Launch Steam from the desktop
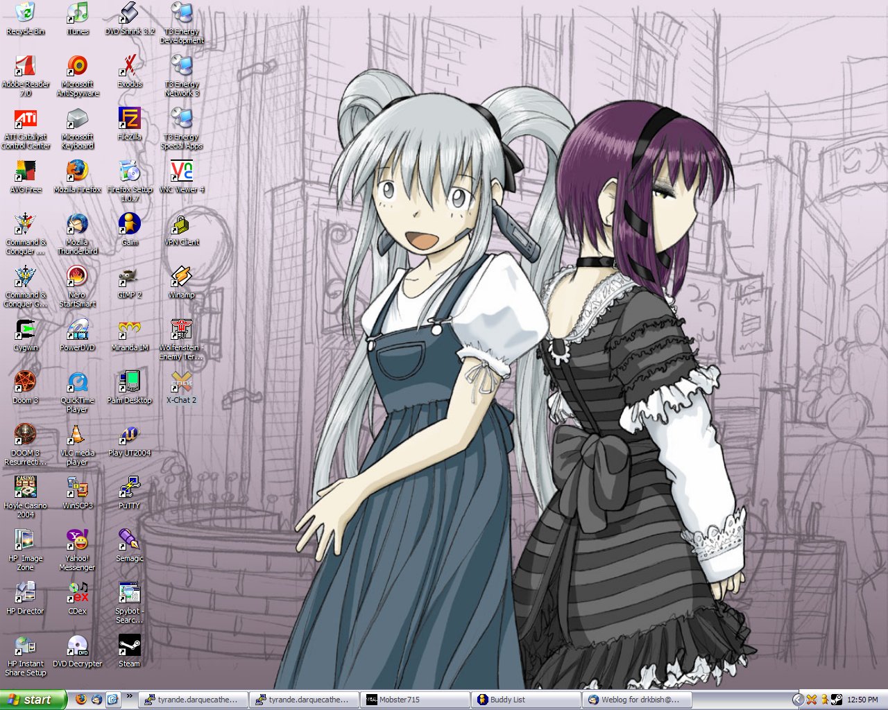This screenshot has height=710, width=888. coord(130,651)
